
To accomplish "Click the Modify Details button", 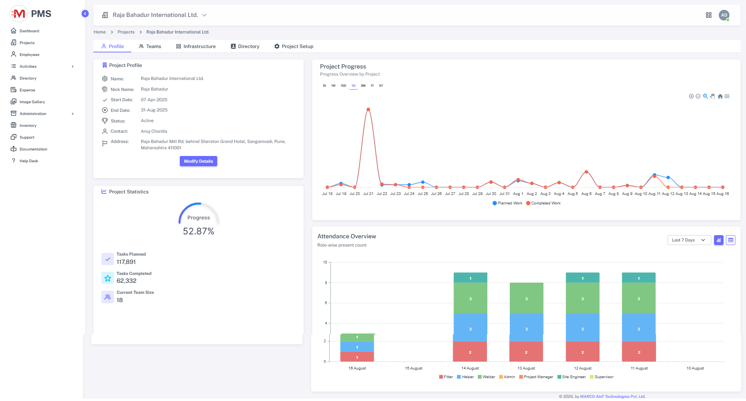I will (x=198, y=161).
